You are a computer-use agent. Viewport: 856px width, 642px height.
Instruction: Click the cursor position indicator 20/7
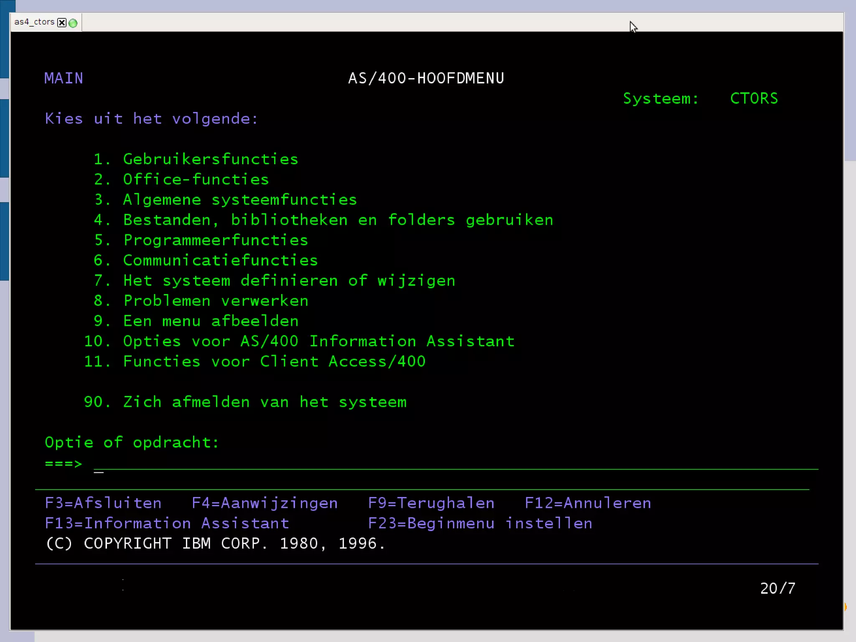777,589
